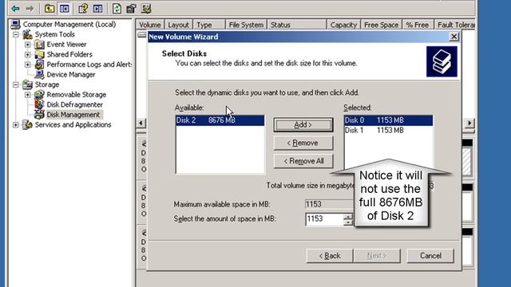The width and height of the screenshot is (511, 287).
Task: Click the Services and Applications icon
Action: click(x=27, y=124)
